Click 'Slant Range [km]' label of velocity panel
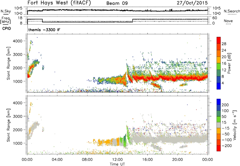 pyautogui.click(x=8, y=125)
